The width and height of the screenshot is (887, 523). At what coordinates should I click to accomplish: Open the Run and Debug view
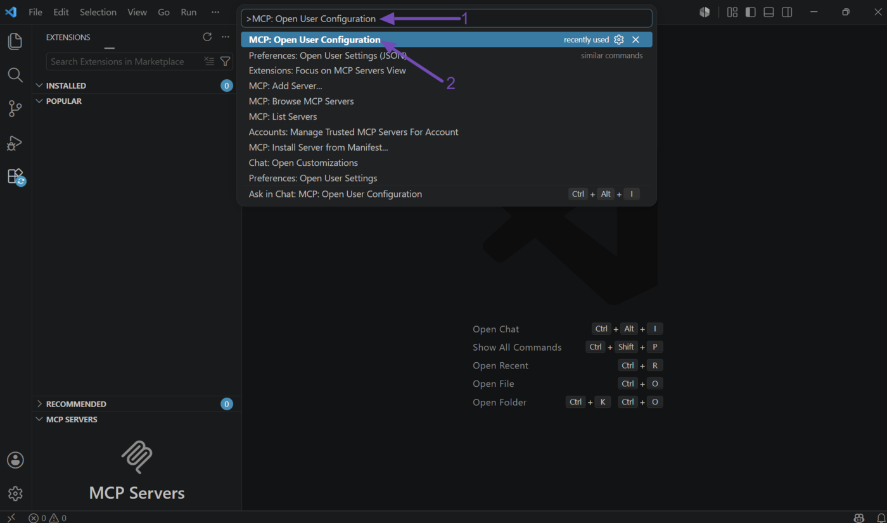[15, 143]
